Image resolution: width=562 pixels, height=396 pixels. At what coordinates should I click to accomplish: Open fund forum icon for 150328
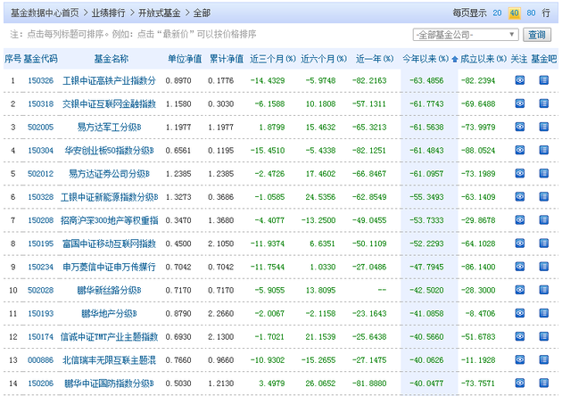[x=544, y=196]
